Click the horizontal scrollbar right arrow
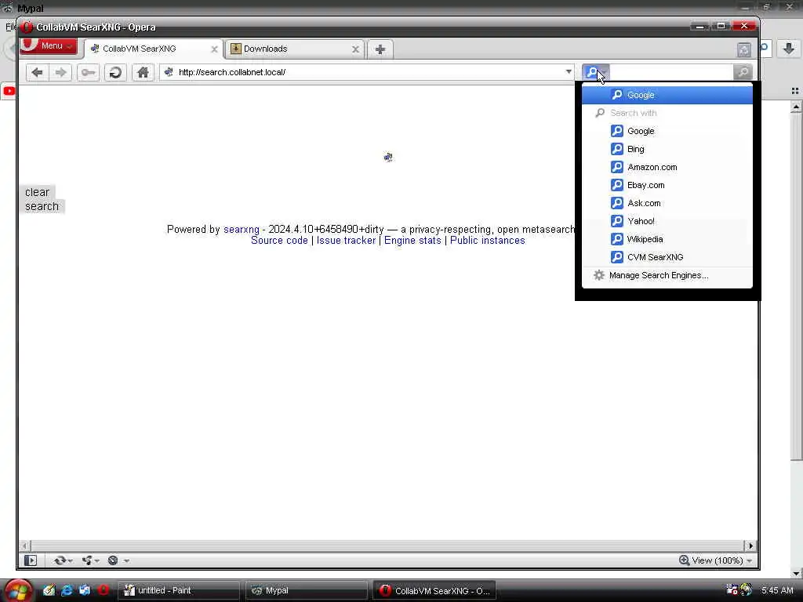Image resolution: width=803 pixels, height=602 pixels. 750,546
